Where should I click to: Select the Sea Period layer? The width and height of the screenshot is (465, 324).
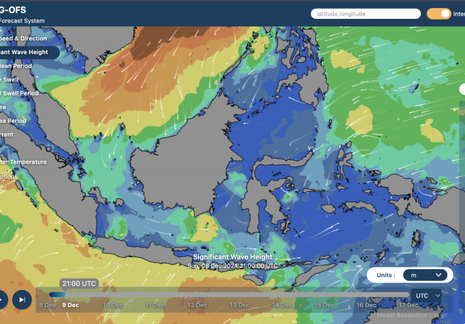click(14, 121)
